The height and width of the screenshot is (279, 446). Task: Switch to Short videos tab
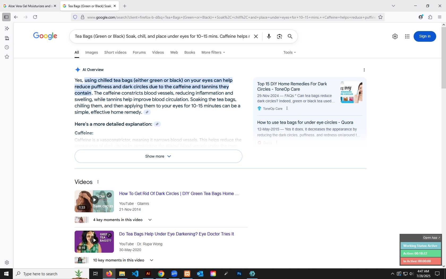click(115, 52)
